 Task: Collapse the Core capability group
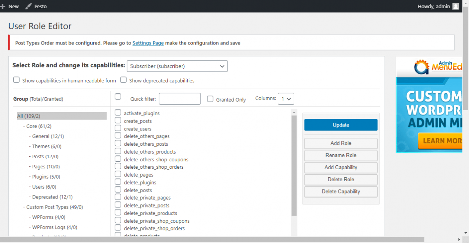[x=23, y=126]
